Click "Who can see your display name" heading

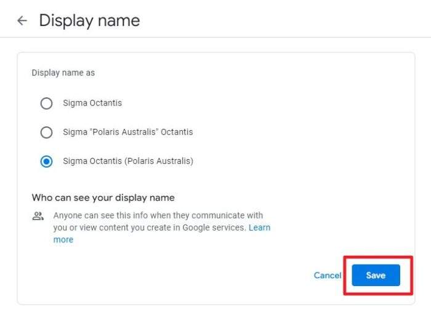point(103,197)
